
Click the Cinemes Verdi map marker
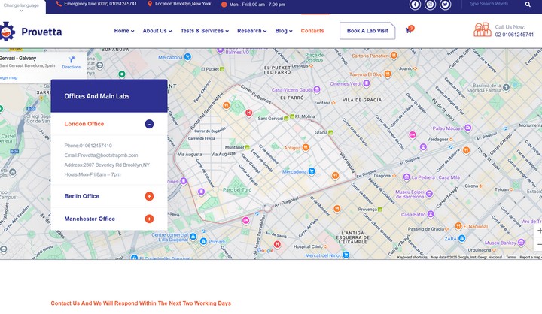(x=367, y=83)
